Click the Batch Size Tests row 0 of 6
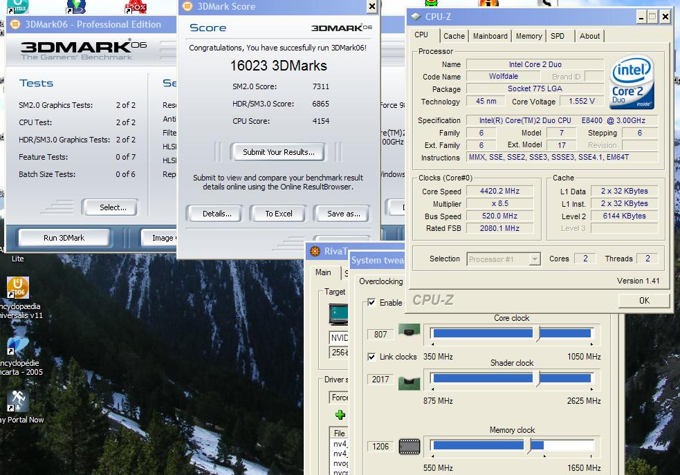The width and height of the screenshot is (680, 475). point(77,174)
